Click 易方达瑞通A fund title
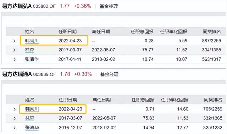The image size is (227, 134). 17,74
